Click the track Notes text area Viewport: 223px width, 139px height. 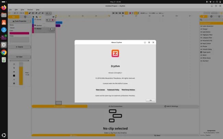(x=19, y=40)
